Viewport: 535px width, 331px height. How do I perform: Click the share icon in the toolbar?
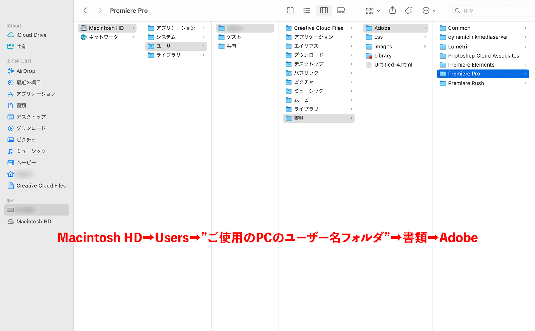pos(392,10)
